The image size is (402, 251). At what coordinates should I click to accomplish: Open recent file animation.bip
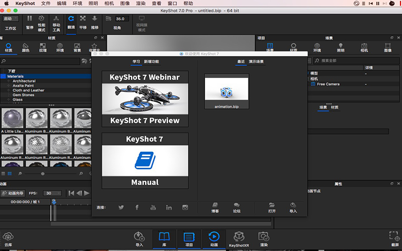point(227,91)
